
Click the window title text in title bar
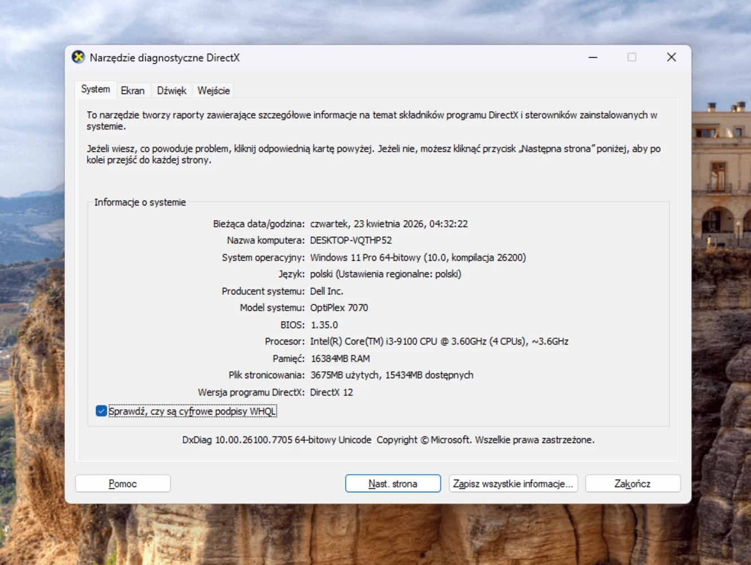165,58
